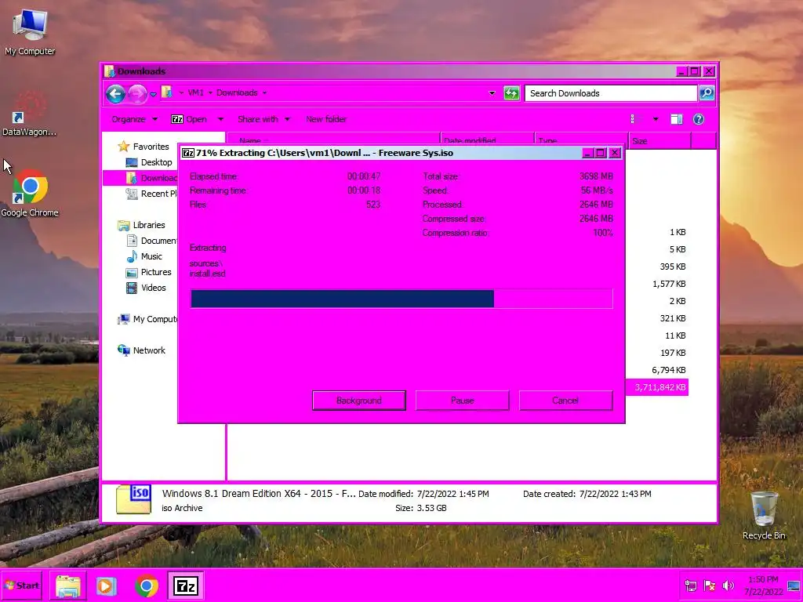Select the 3,711,842 KB file row
This screenshot has height=602, width=803.
click(658, 387)
